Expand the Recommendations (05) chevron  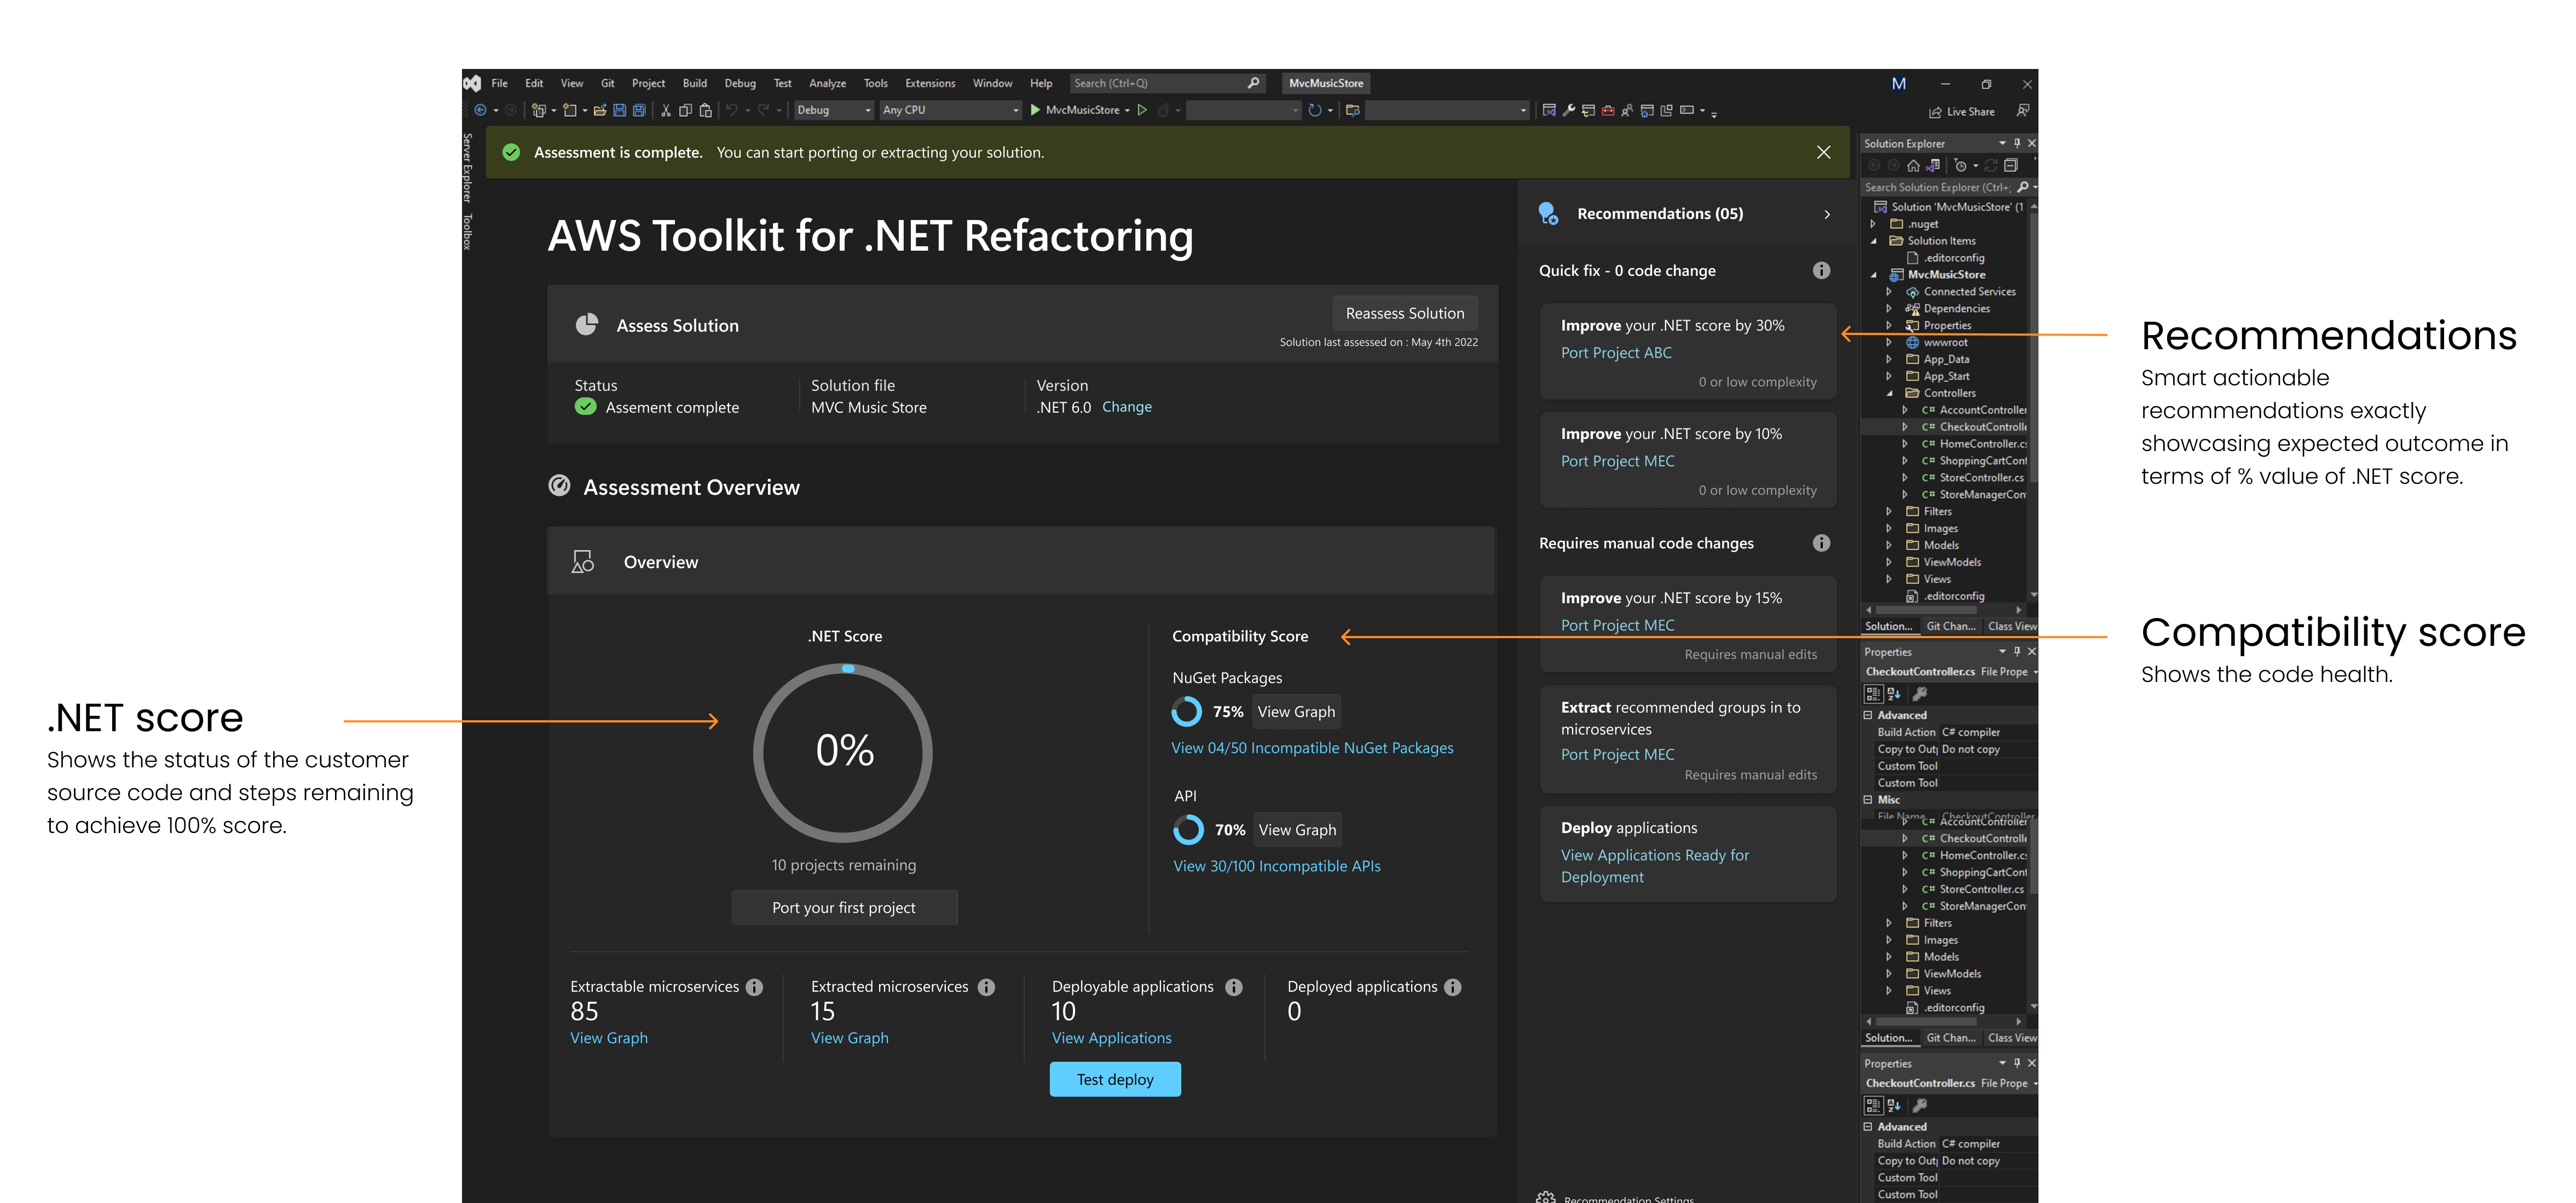point(1827,214)
